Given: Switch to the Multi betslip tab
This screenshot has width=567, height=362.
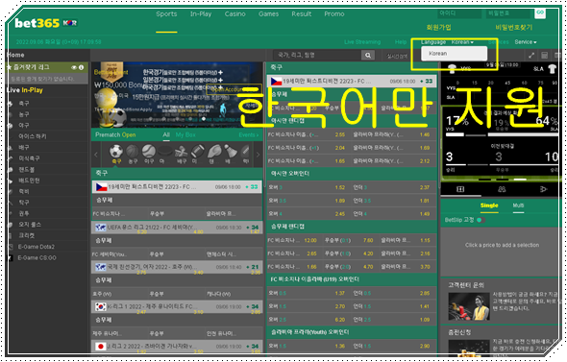Looking at the screenshot, I should coord(518,205).
